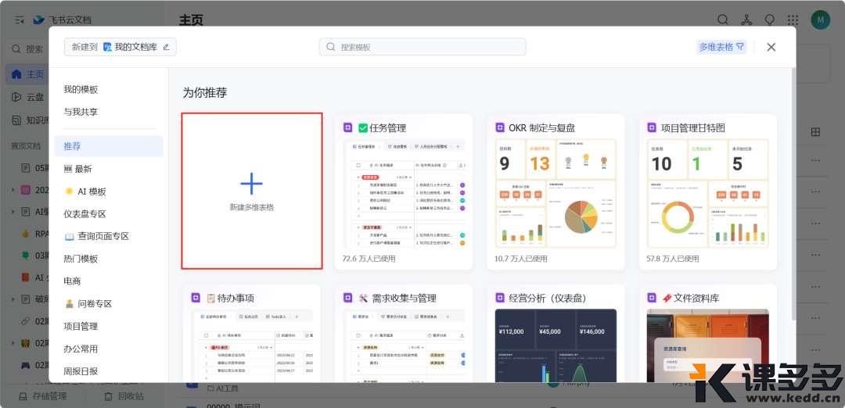The height and width of the screenshot is (408, 845).
Task: Select the OKR 制定与复盘 template card
Action: pos(555,191)
